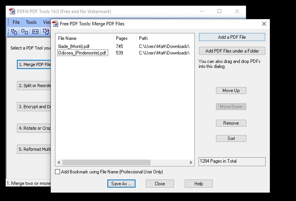Open the Tools menu in PDFill window

coord(31,22)
